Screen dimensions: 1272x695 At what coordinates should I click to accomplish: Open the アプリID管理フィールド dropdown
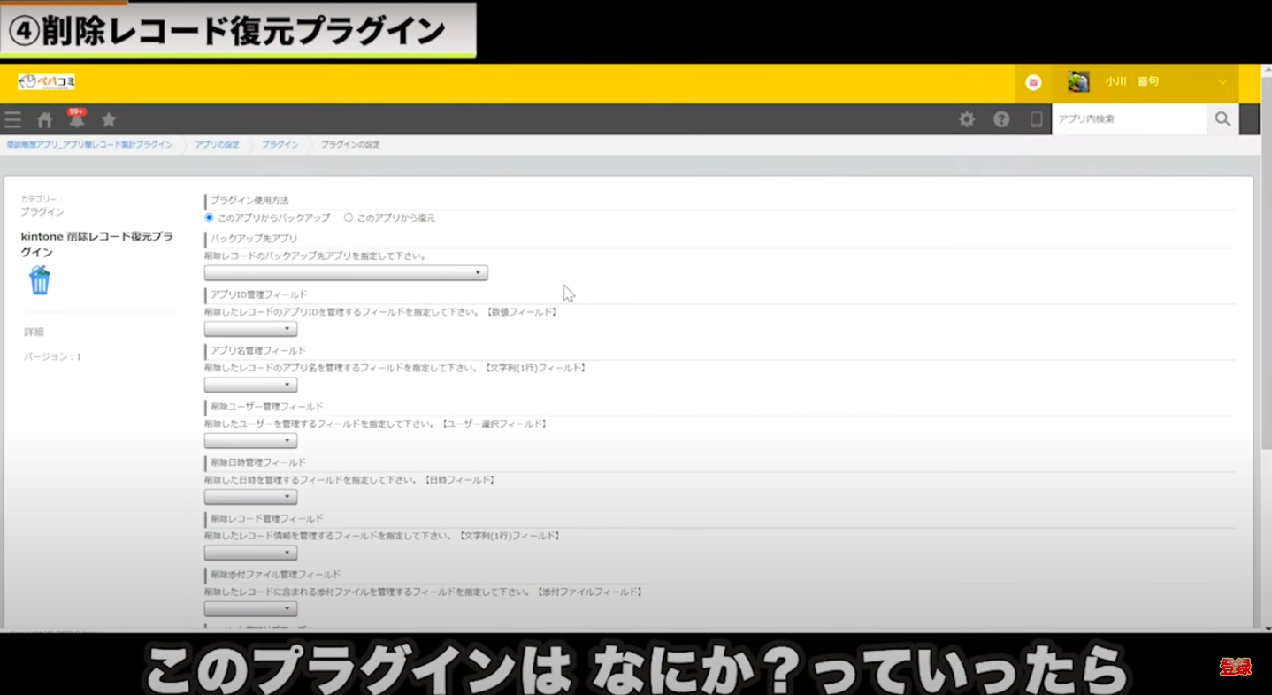(250, 328)
